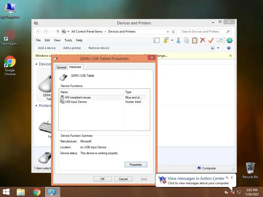The image size is (263, 197).
Task: Click the QEMU Tablet device thumbnail
Action: [x=45, y=85]
